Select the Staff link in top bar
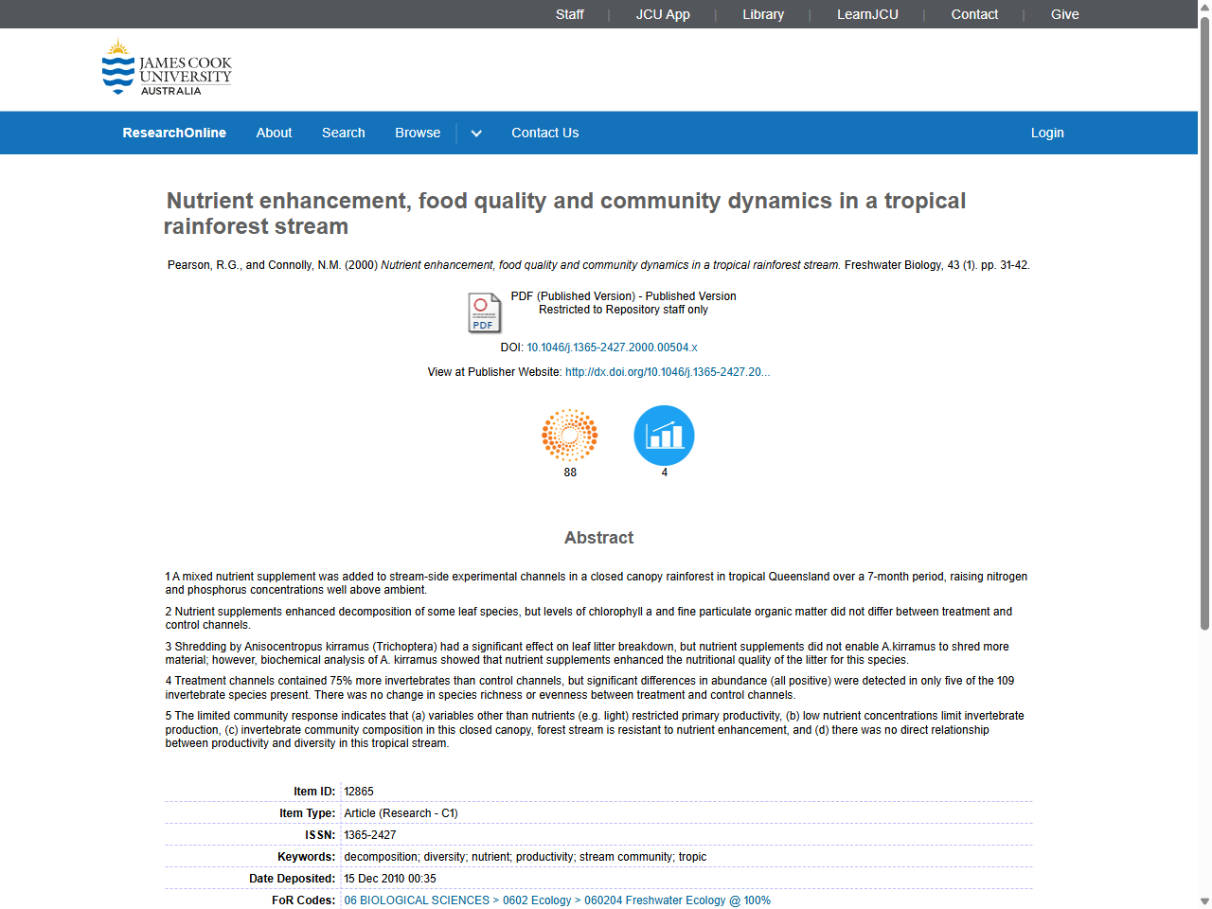Image resolution: width=1212 pixels, height=909 pixels. click(x=569, y=14)
